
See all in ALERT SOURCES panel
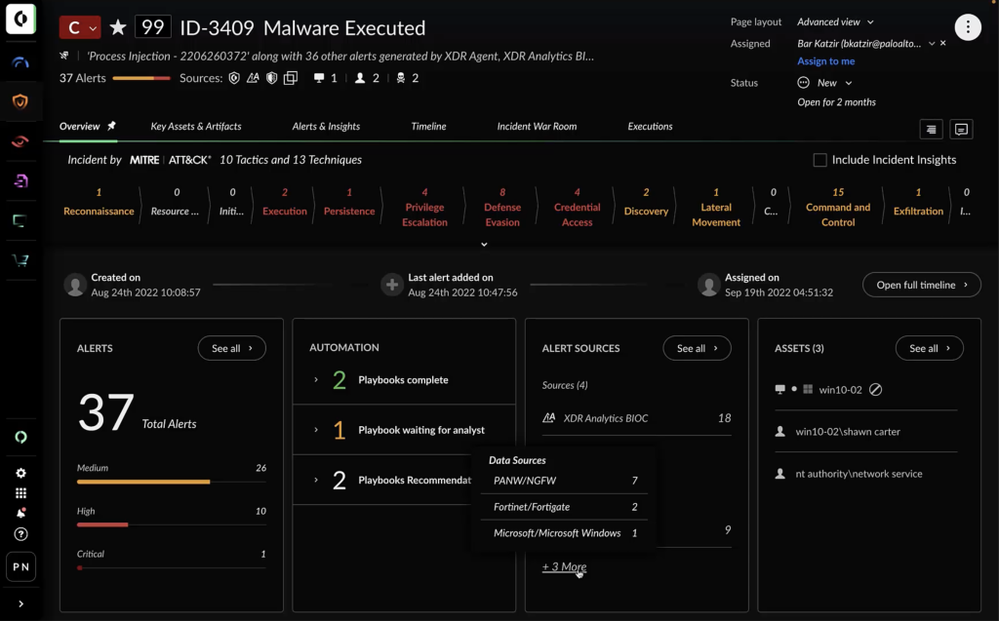pos(697,348)
